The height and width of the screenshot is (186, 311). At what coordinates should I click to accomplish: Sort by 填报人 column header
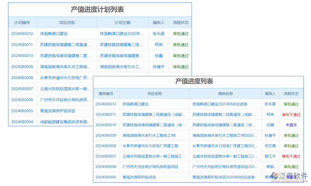point(270,93)
